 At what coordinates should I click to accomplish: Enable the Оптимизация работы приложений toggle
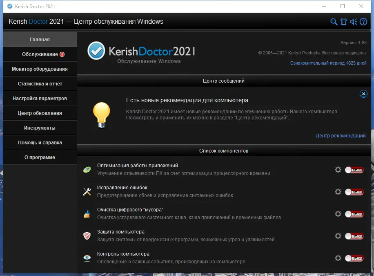pyautogui.click(x=354, y=170)
